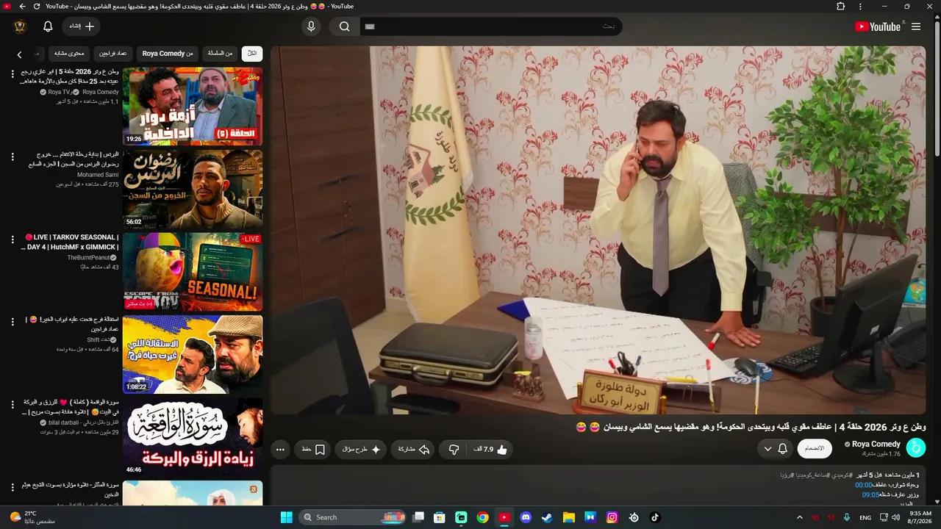Click the magnifier search button
The image size is (941, 529).
click(x=344, y=26)
